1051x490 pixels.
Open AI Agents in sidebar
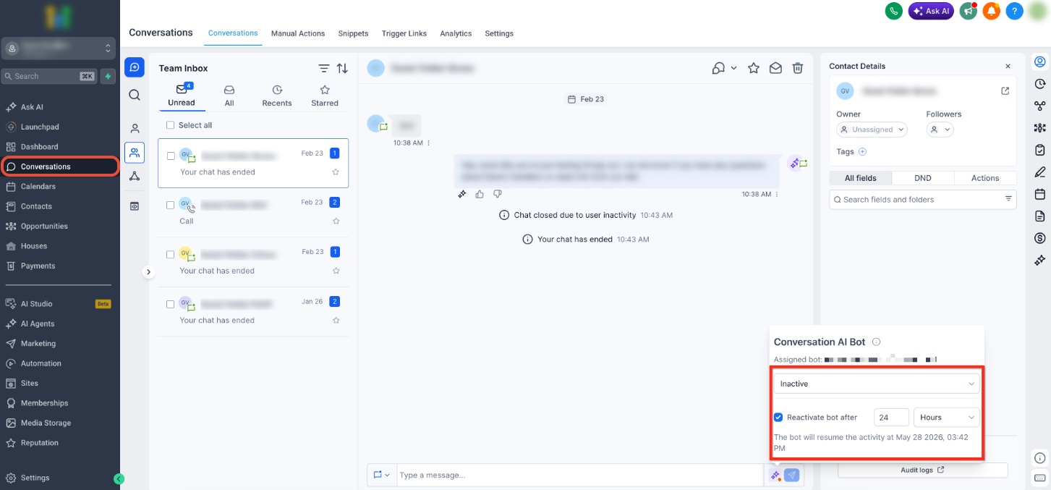[38, 324]
